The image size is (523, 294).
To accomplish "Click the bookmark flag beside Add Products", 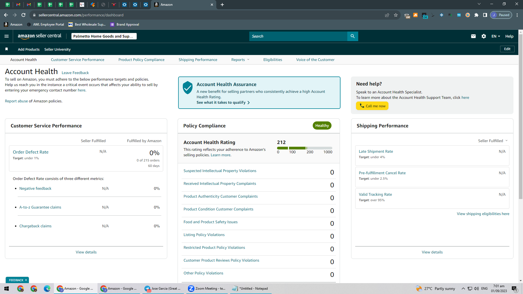I will [7, 49].
